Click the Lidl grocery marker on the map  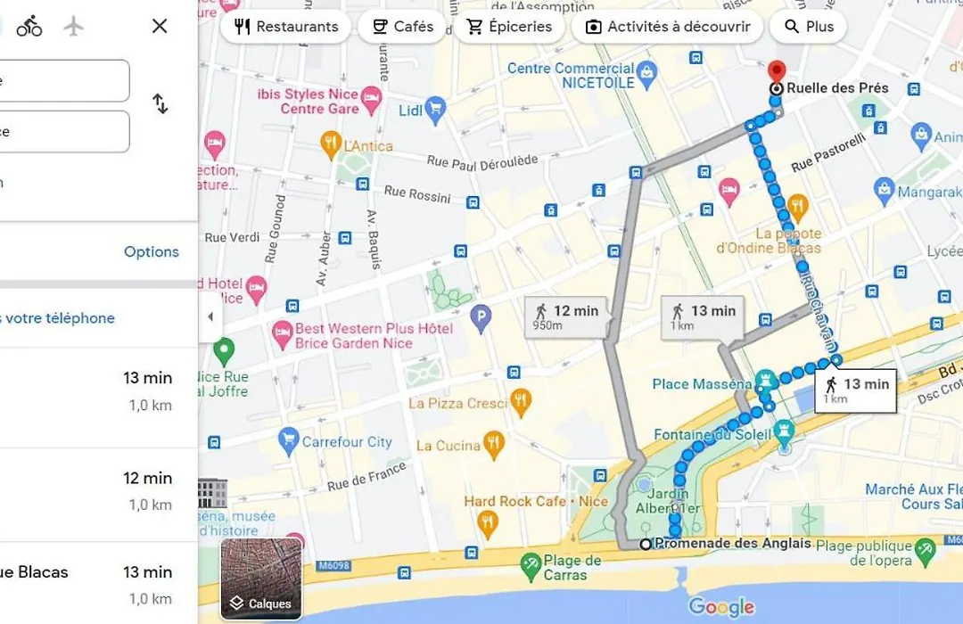click(x=436, y=111)
